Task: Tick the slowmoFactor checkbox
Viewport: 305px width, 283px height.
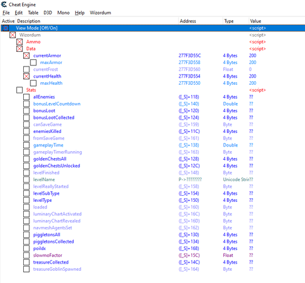Action: pyautogui.click(x=26, y=256)
